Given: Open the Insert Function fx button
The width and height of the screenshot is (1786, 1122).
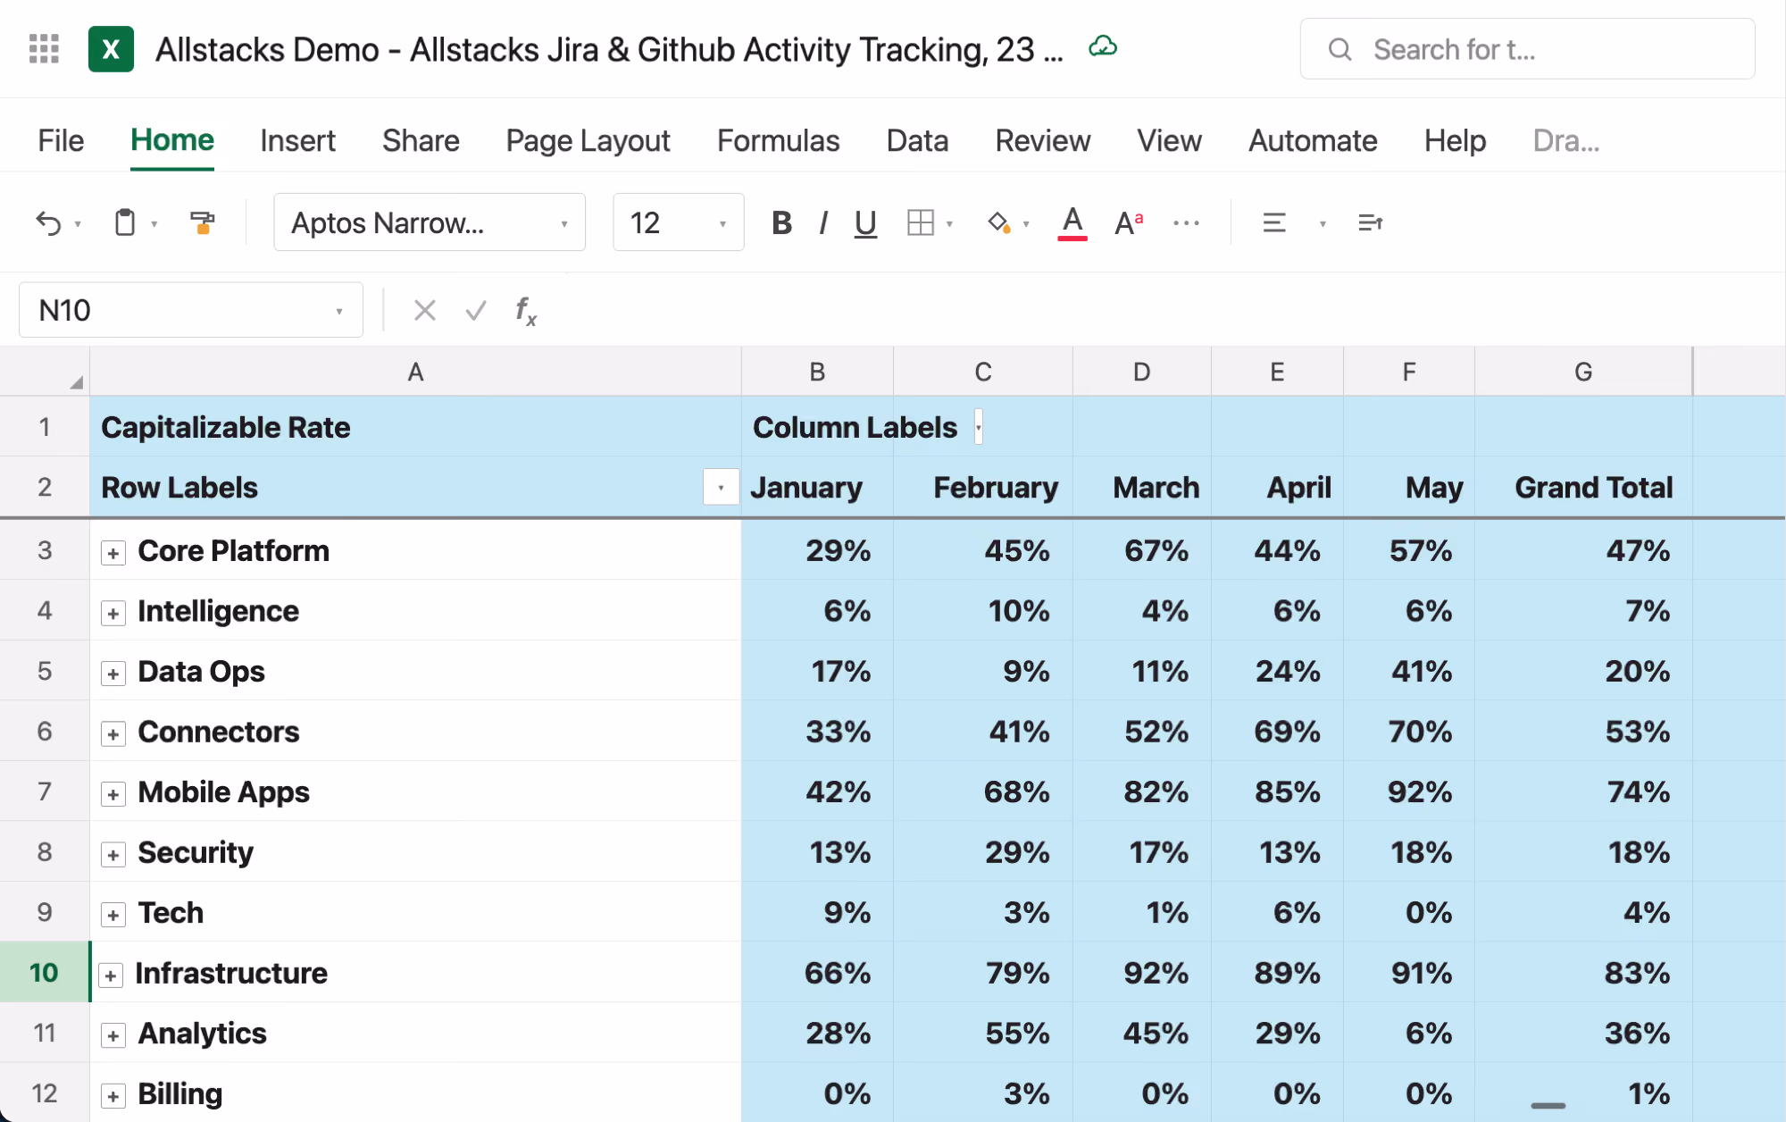Looking at the screenshot, I should tap(526, 310).
